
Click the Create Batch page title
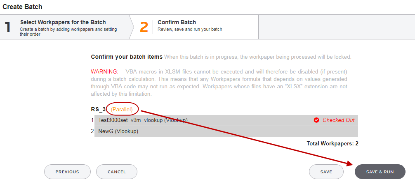23,7
